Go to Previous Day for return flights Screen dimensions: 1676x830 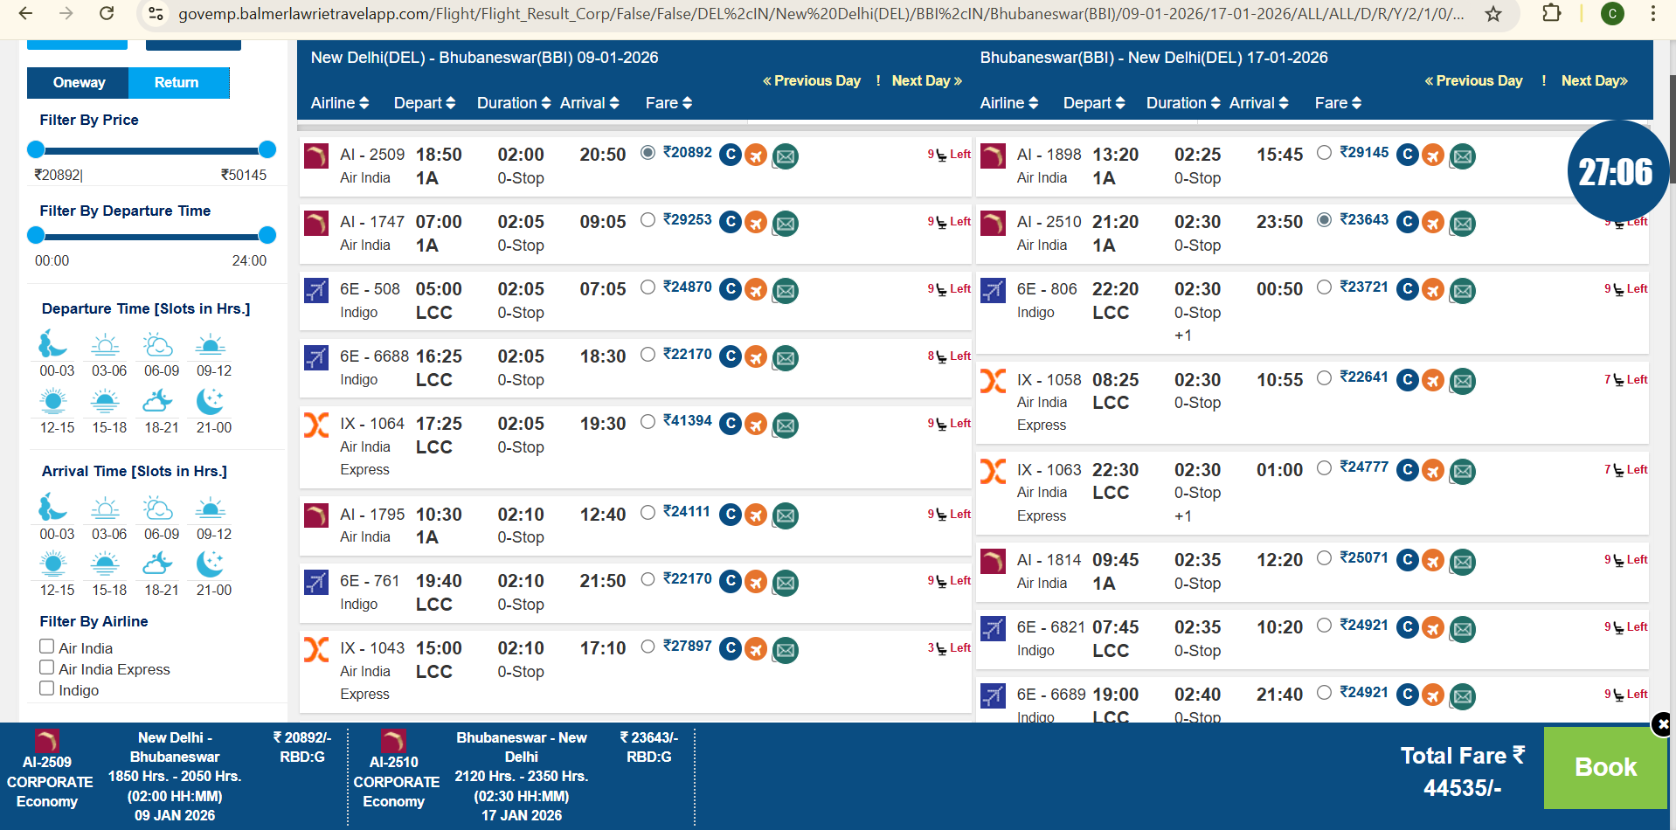point(1473,81)
